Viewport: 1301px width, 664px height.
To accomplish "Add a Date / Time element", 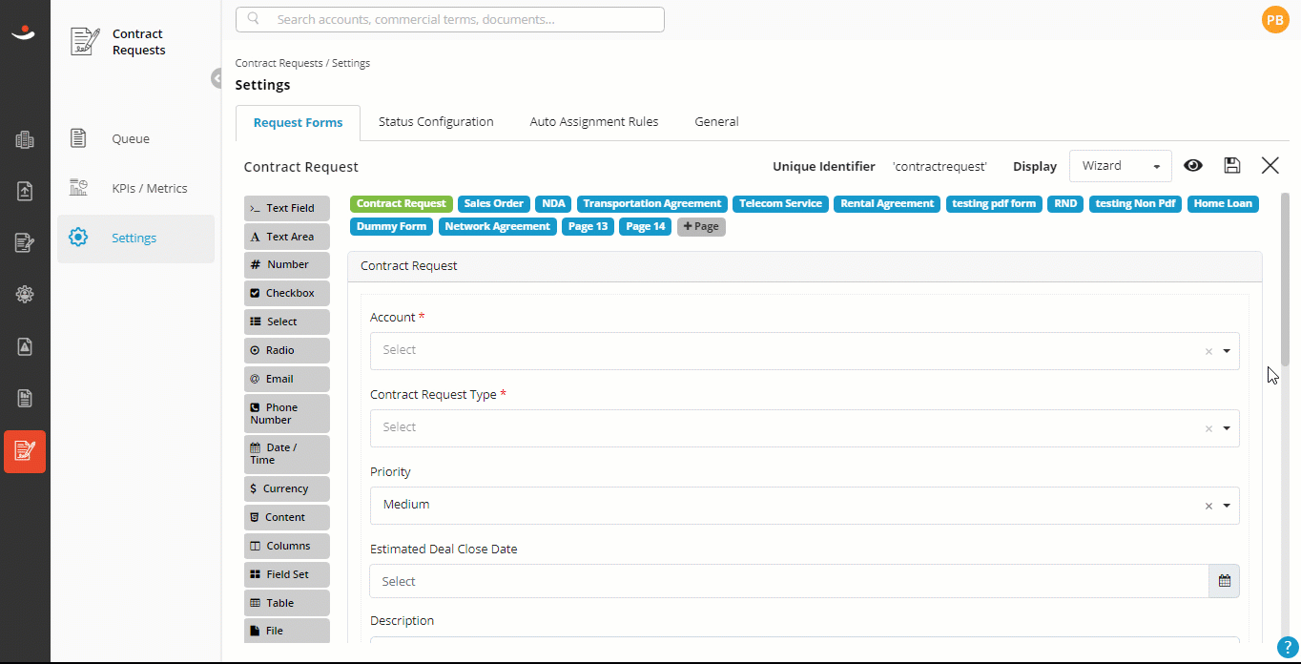I will coord(287,453).
